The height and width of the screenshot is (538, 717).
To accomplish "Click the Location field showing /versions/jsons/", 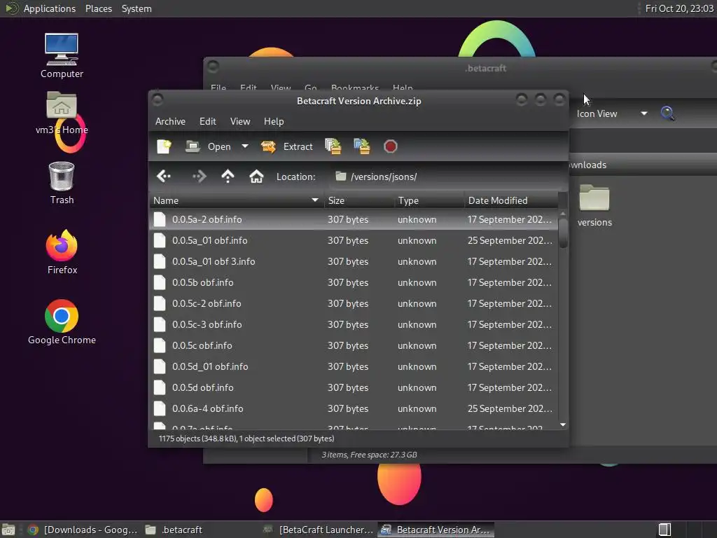I will [x=446, y=177].
